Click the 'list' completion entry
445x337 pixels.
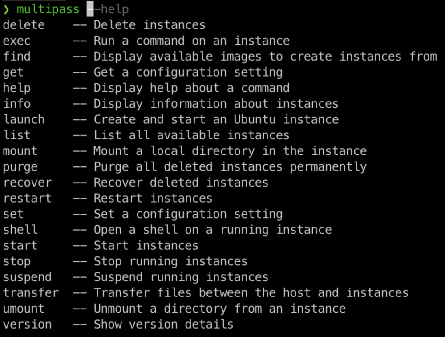pyautogui.click(x=17, y=135)
